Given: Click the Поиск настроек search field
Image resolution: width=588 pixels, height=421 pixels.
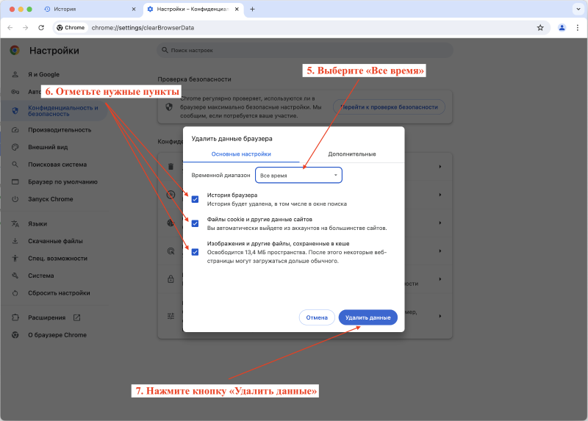Looking at the screenshot, I should [x=305, y=50].
